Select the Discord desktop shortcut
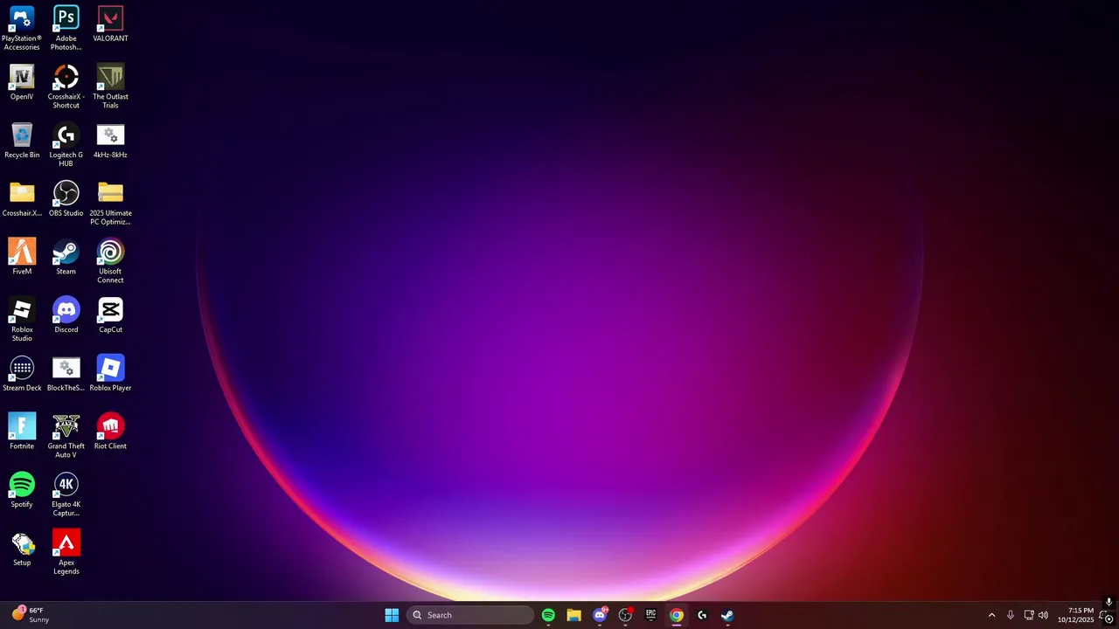This screenshot has width=1119, height=629. (x=66, y=315)
